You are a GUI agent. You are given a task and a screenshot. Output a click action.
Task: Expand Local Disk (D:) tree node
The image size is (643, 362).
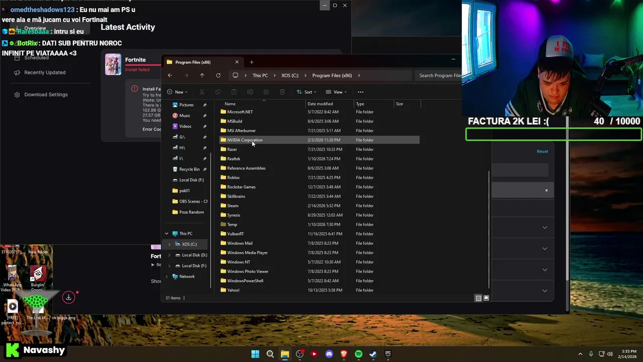[x=169, y=255]
